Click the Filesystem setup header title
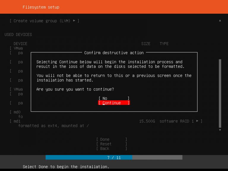Viewport: 228px width, 171px height. click(41, 7)
